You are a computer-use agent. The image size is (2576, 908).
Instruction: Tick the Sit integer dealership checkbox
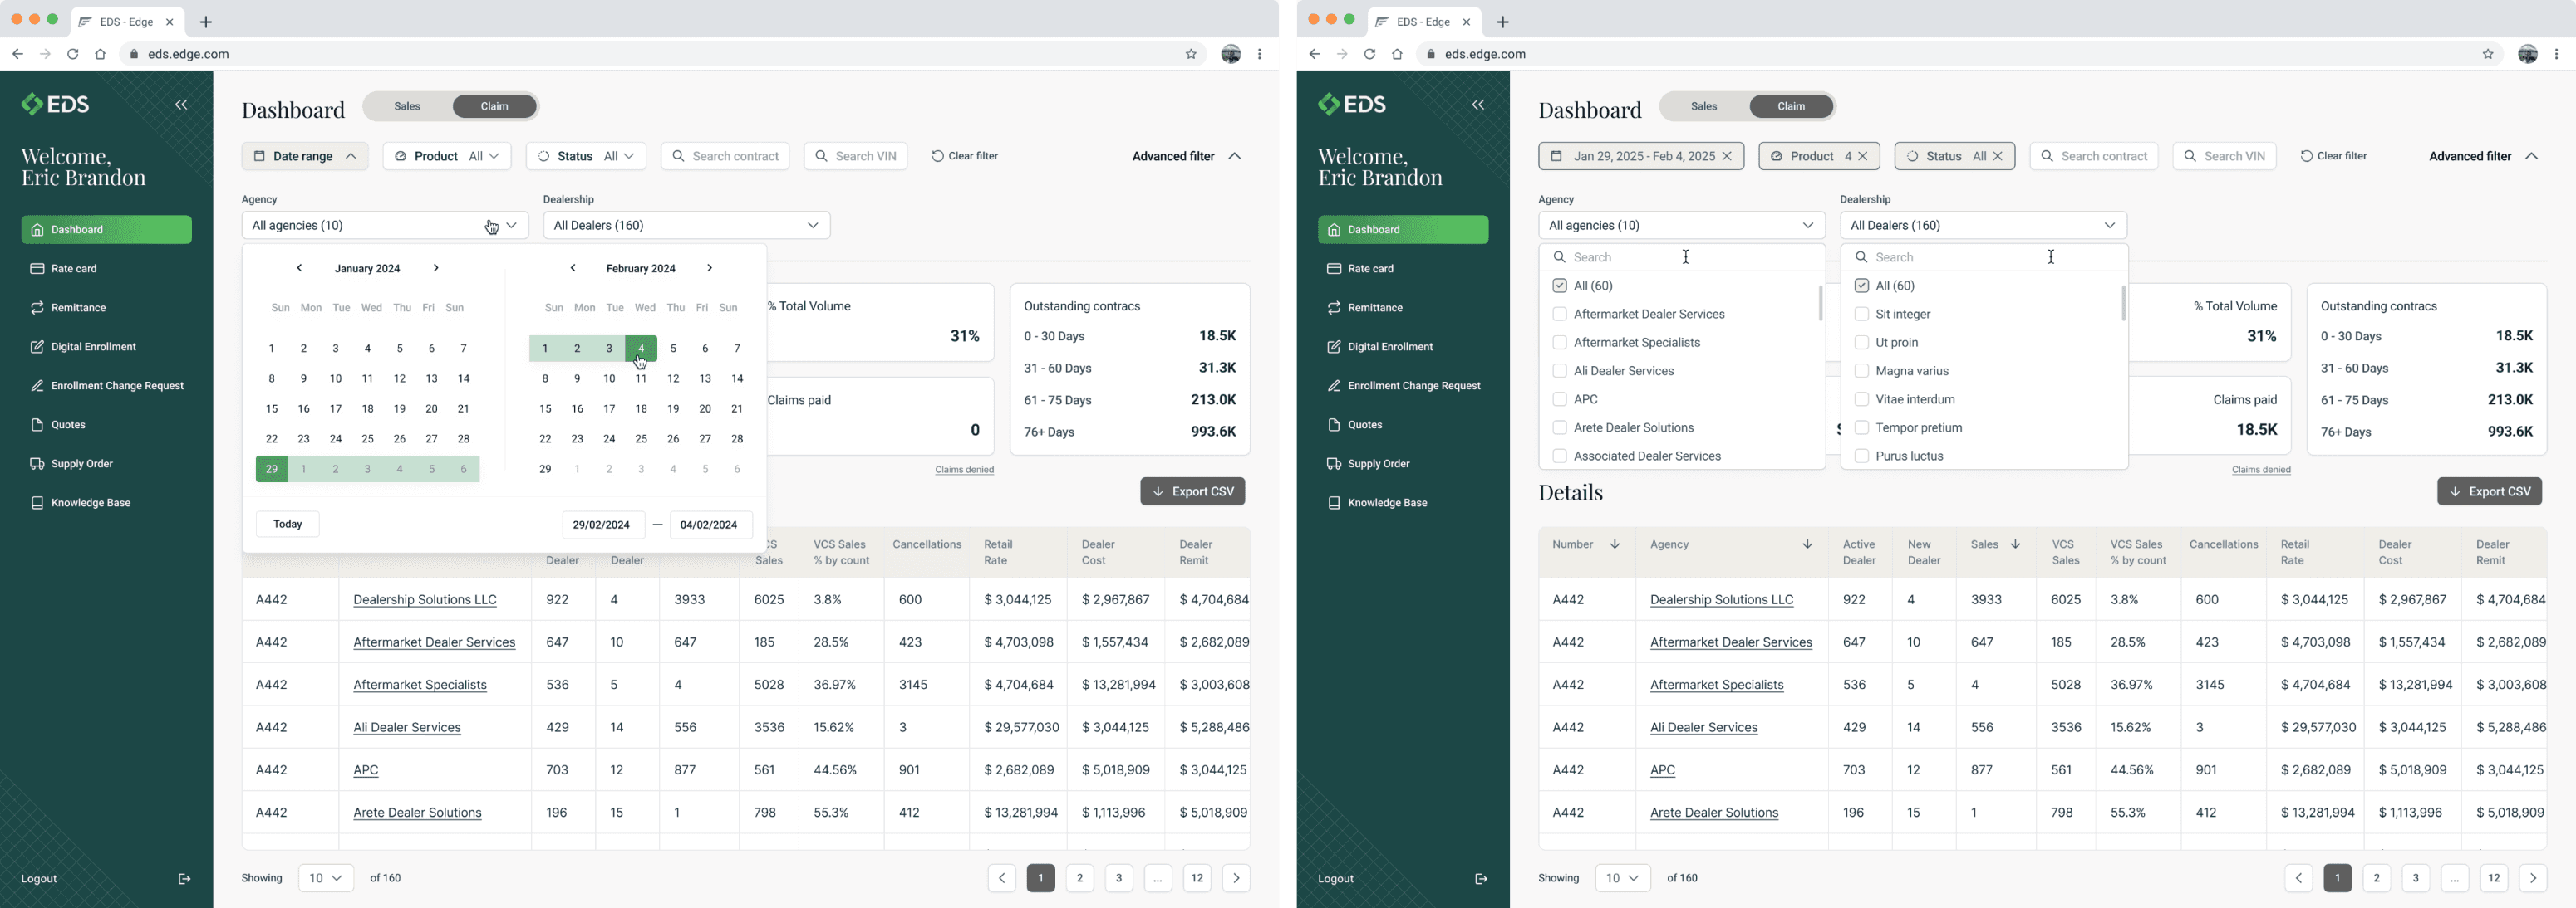tap(1861, 314)
